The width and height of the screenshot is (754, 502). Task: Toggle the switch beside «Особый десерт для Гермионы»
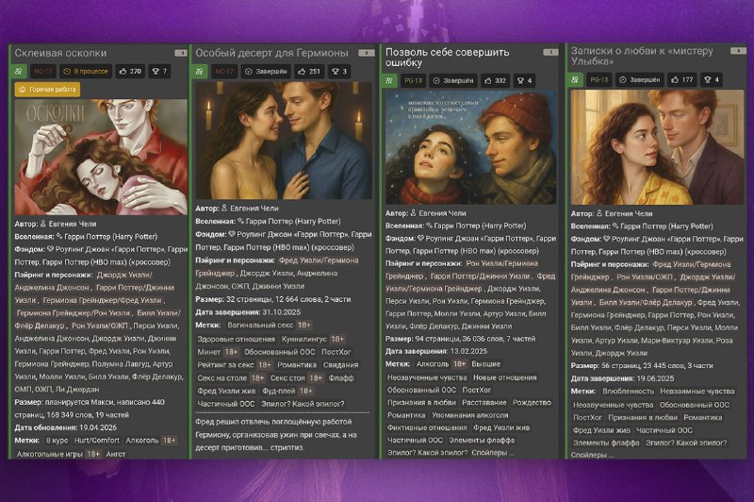pos(367,53)
